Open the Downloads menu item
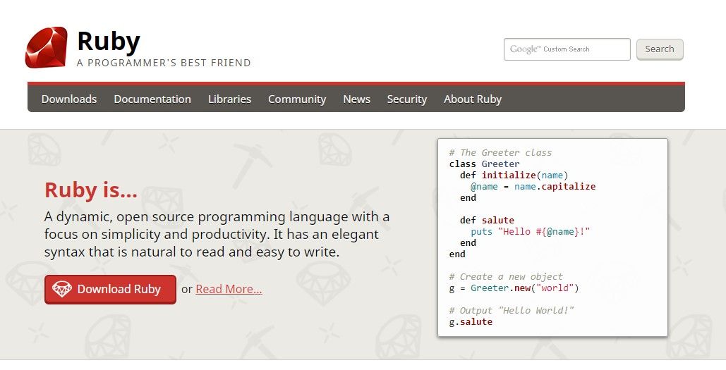Screen dimensions: 726x370 (69, 99)
